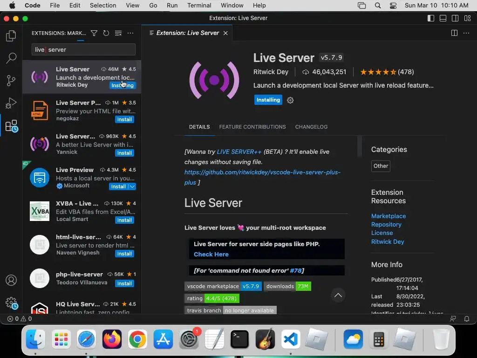Install Live Server by Yannick
This screenshot has width=477, height=358.
[124, 153]
